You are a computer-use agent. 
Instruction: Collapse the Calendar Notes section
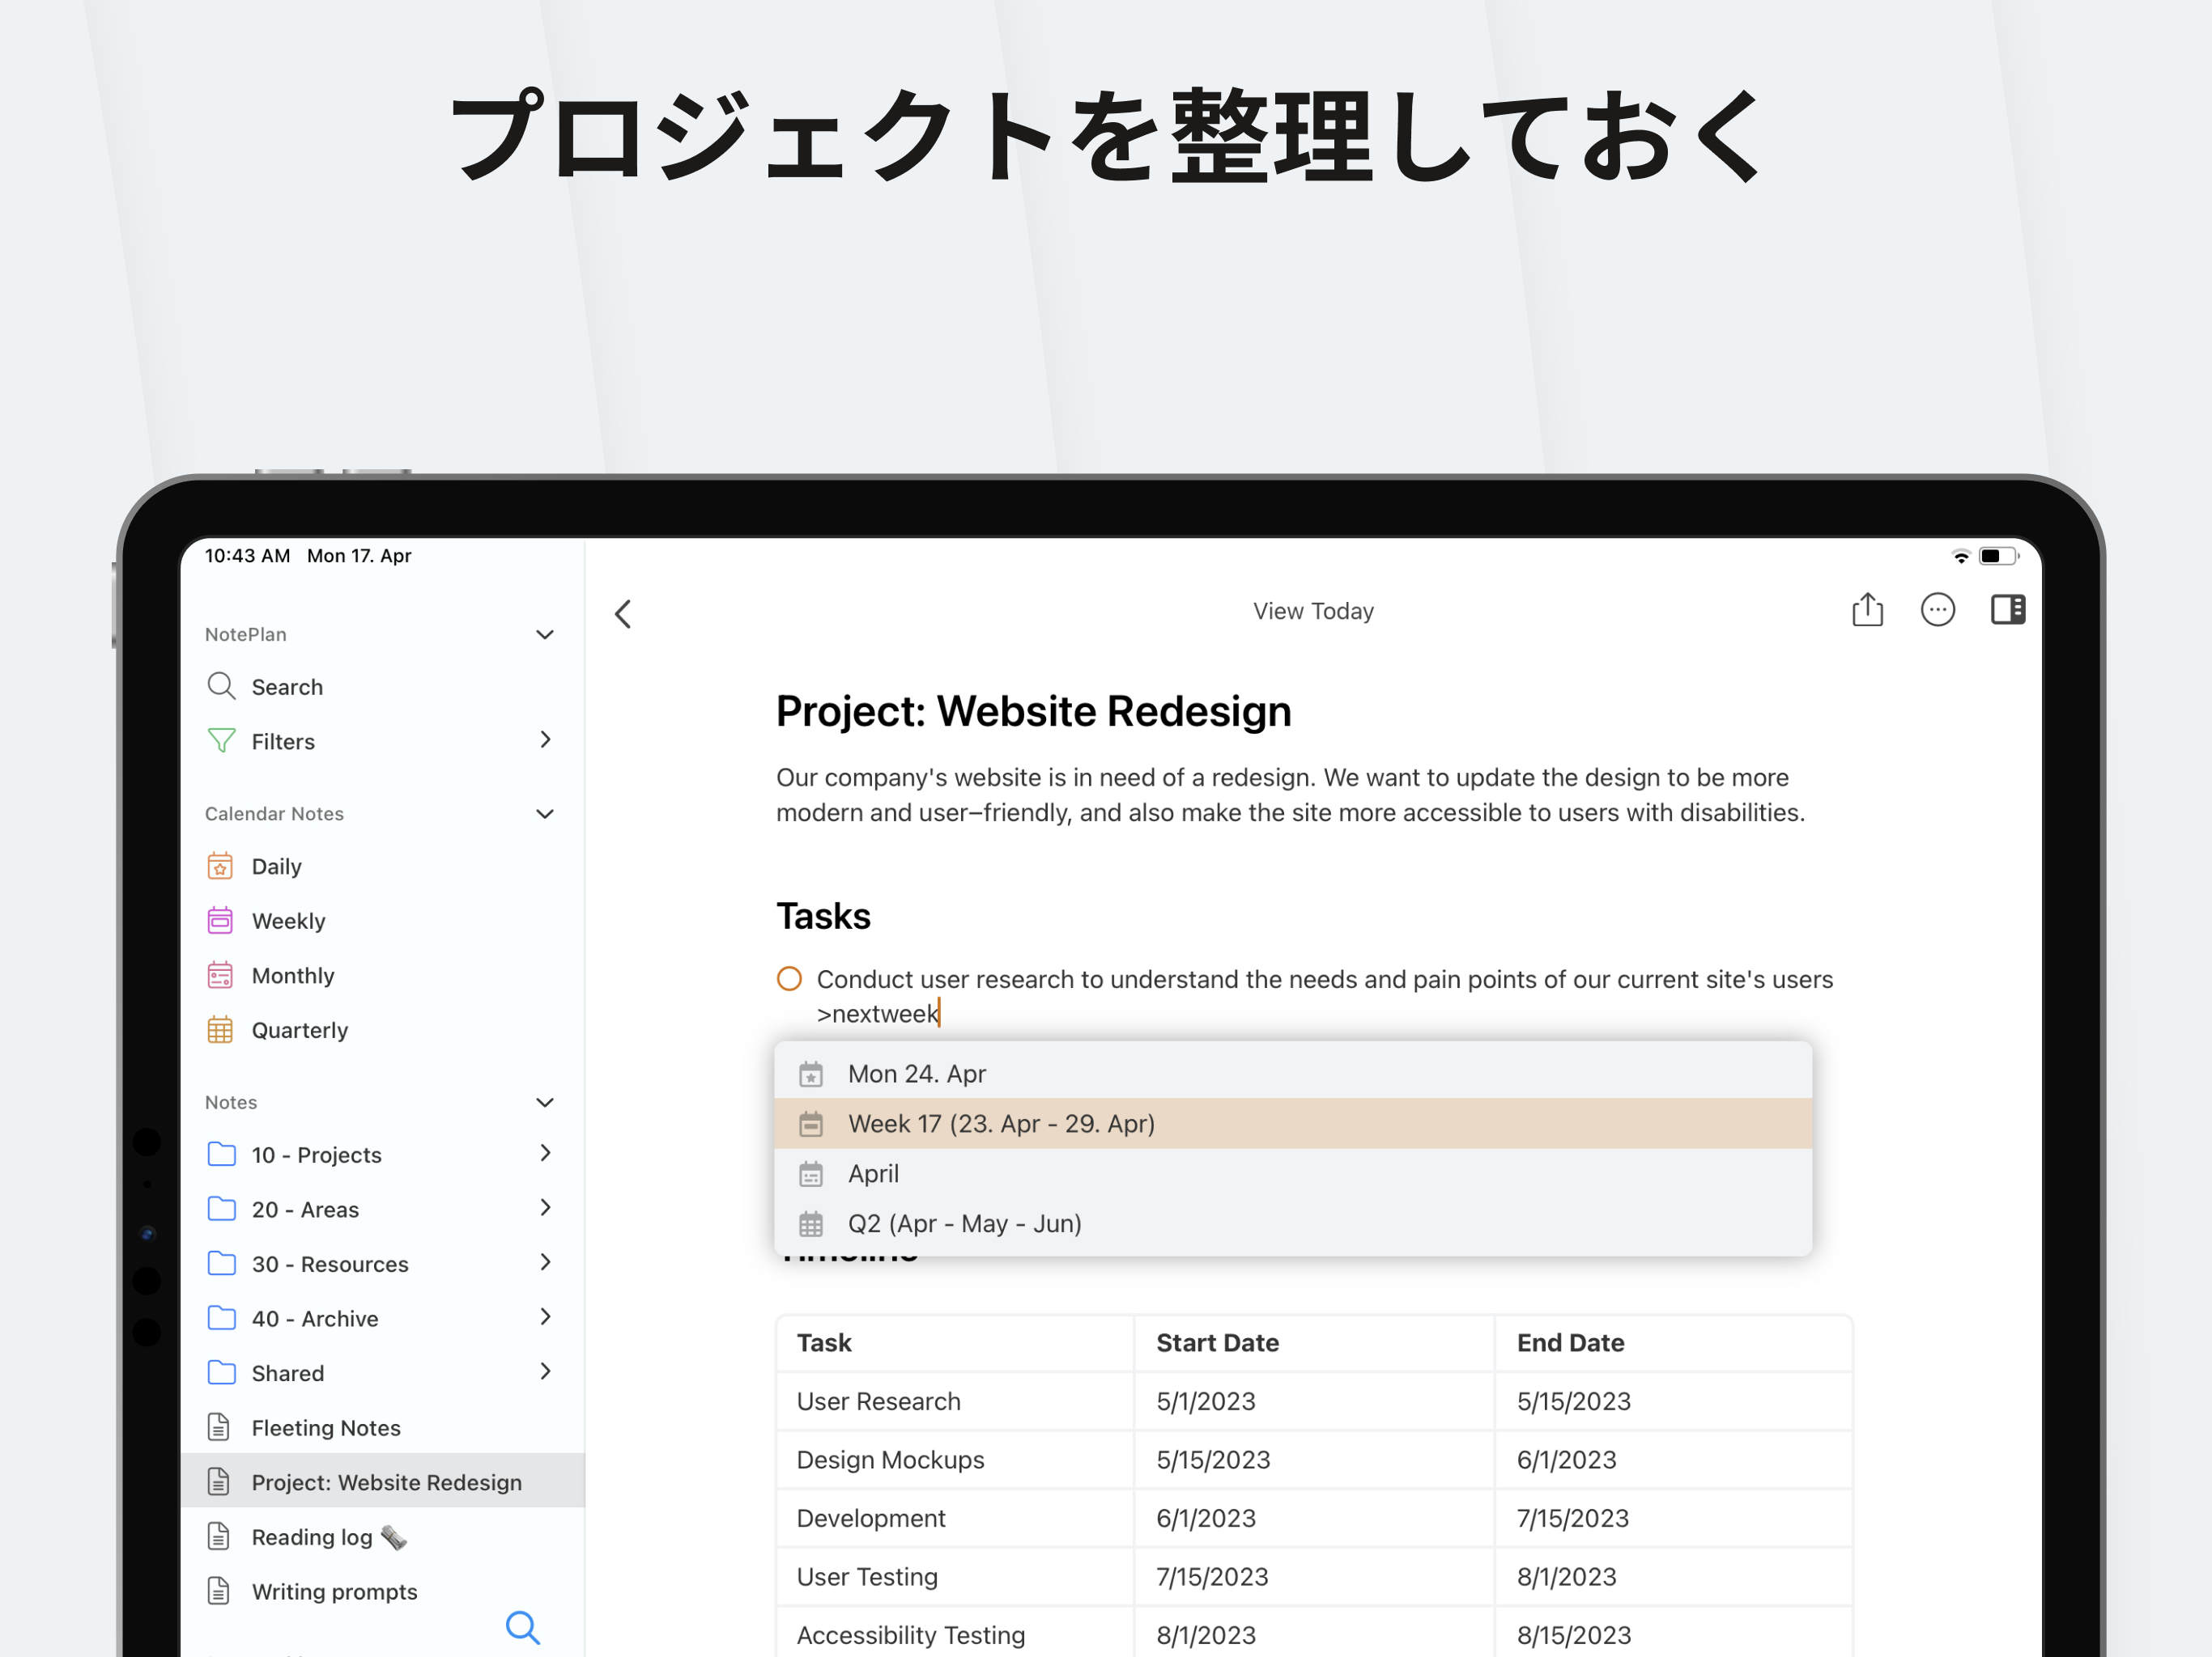click(x=545, y=813)
